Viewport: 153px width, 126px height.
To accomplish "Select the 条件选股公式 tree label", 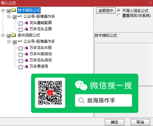I will (x=29, y=35).
